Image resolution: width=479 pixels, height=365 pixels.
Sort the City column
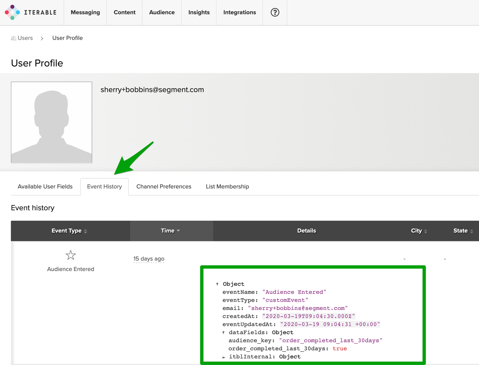click(x=426, y=231)
